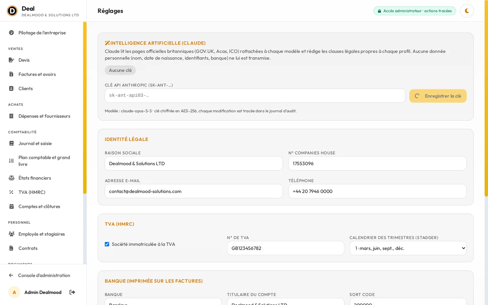Click the Pilotage de l'entreprise gauge icon
The image size is (488, 305).
point(11,33)
